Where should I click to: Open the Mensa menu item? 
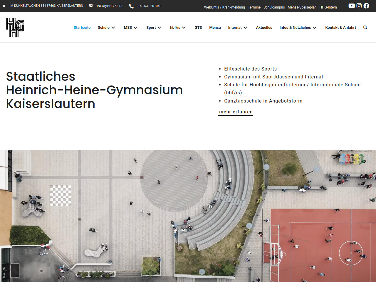point(215,28)
